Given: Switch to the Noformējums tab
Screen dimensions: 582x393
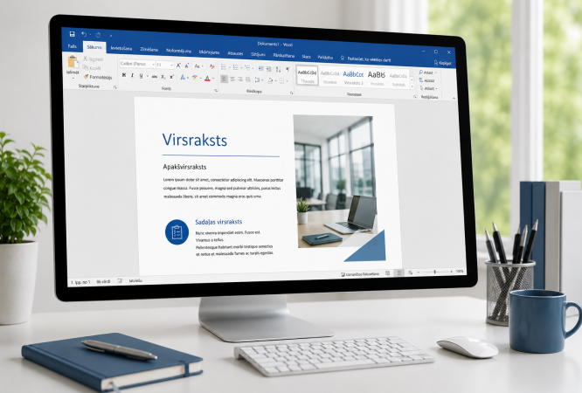Looking at the screenshot, I should click(178, 51).
